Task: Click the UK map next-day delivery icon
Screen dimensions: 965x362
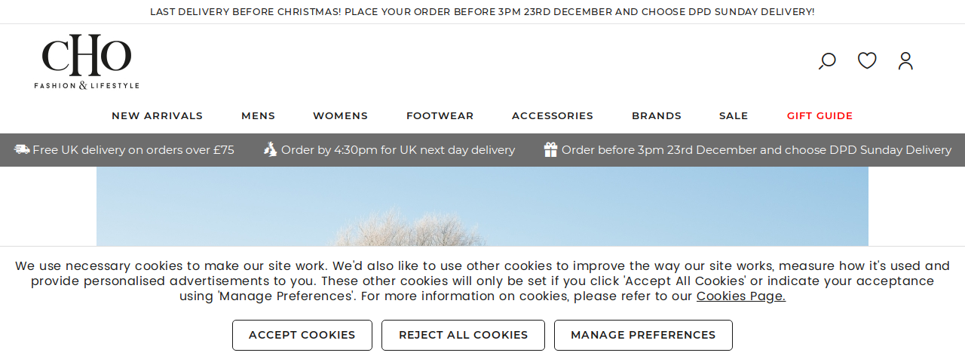Action: coord(271,149)
